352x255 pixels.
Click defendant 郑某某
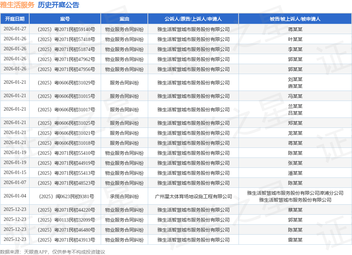(x=295, y=123)
